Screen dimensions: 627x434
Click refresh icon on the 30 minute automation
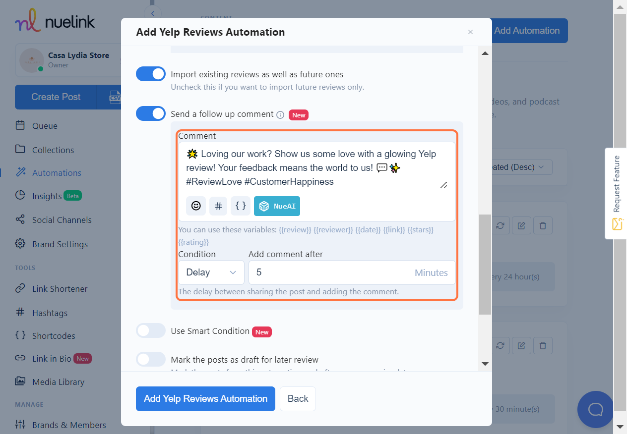[x=500, y=345]
